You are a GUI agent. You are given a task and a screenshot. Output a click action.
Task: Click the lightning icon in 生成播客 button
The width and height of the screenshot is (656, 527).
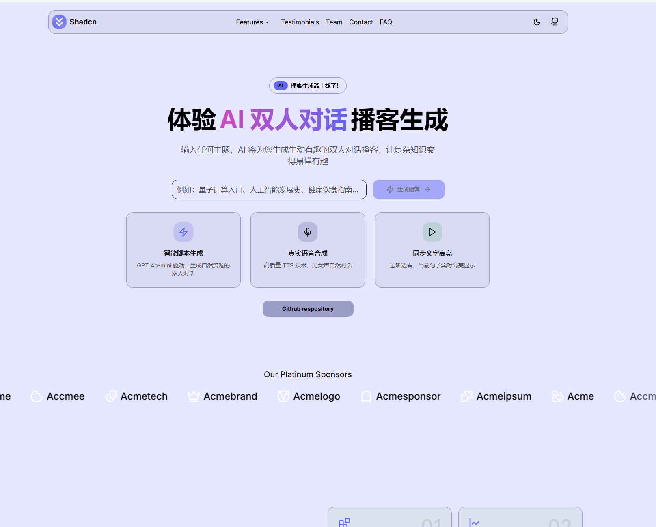pyautogui.click(x=390, y=189)
